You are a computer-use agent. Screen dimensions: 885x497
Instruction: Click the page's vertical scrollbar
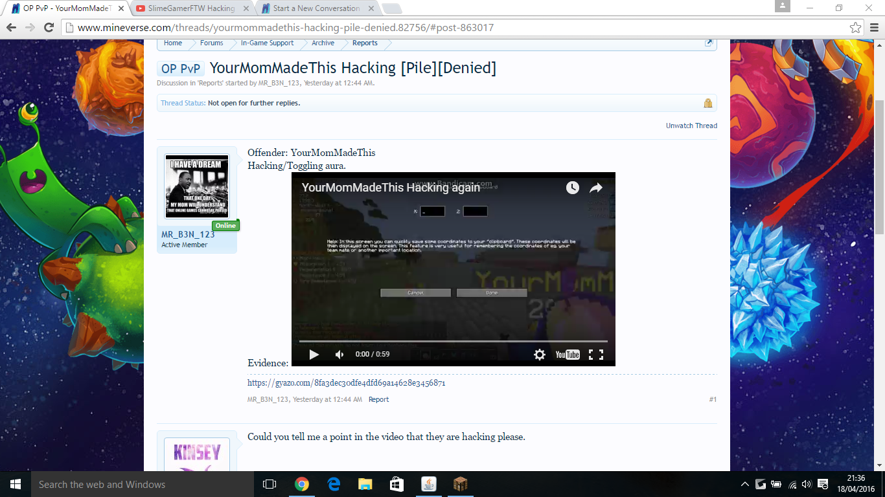pyautogui.click(x=880, y=168)
